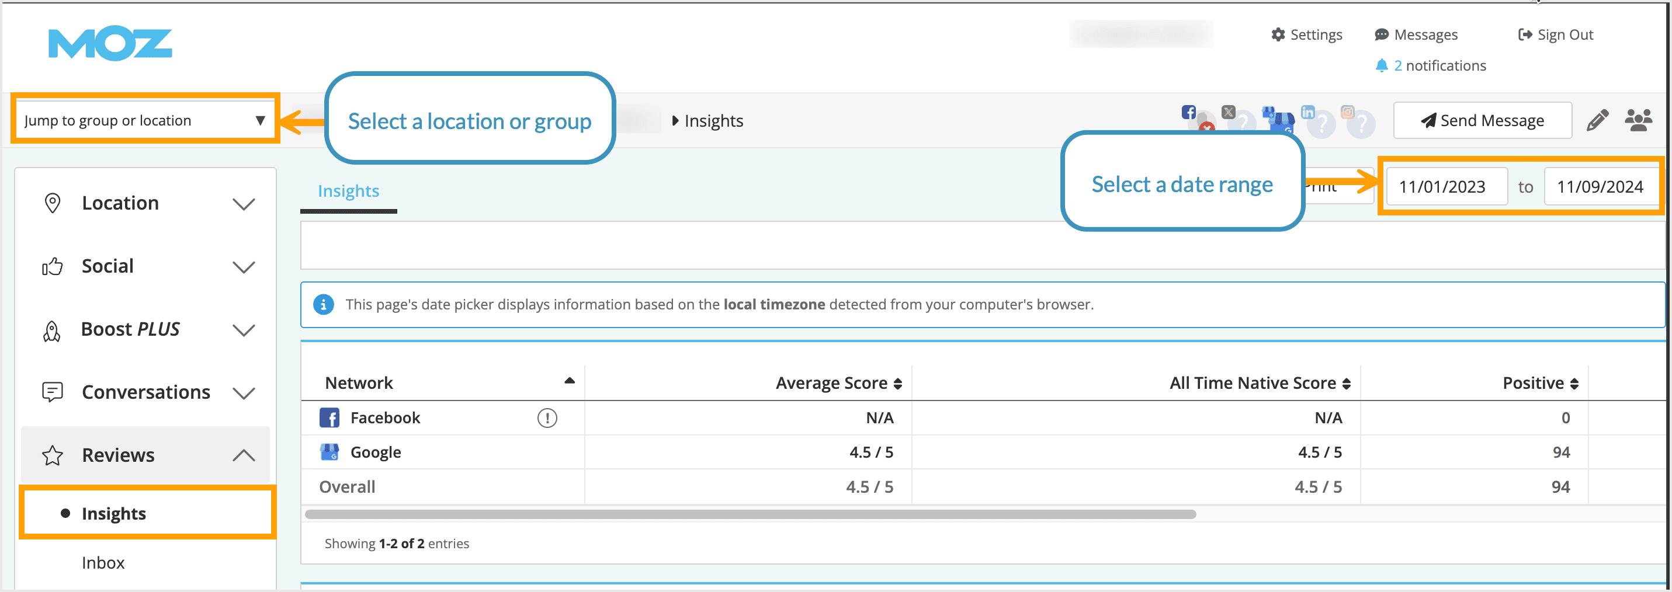Screen dimensions: 1672x592
Task: Open the Facebook network connection icon
Action: [x=1190, y=112]
